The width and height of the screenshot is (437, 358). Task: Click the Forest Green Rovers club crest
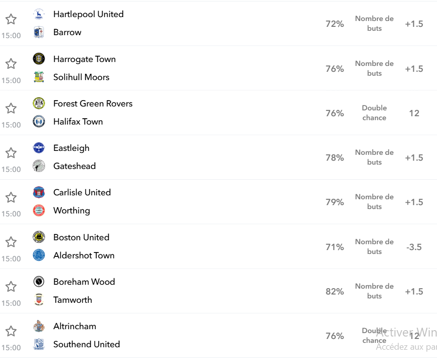pos(39,103)
